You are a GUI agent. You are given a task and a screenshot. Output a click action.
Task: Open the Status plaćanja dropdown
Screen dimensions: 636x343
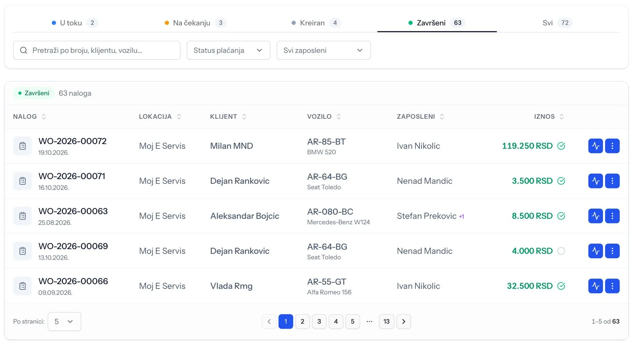tap(229, 50)
